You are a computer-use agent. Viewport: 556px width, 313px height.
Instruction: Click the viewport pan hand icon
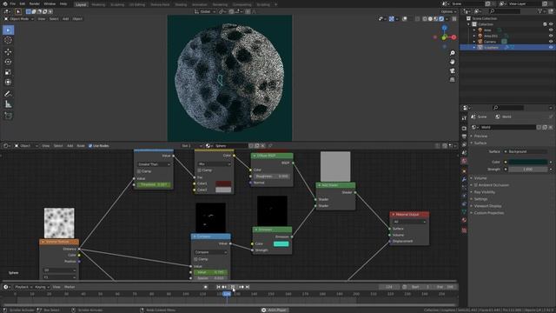(453, 62)
